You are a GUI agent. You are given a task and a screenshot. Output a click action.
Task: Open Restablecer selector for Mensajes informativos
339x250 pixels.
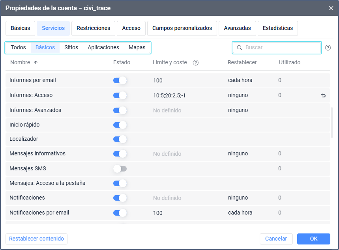(238, 154)
